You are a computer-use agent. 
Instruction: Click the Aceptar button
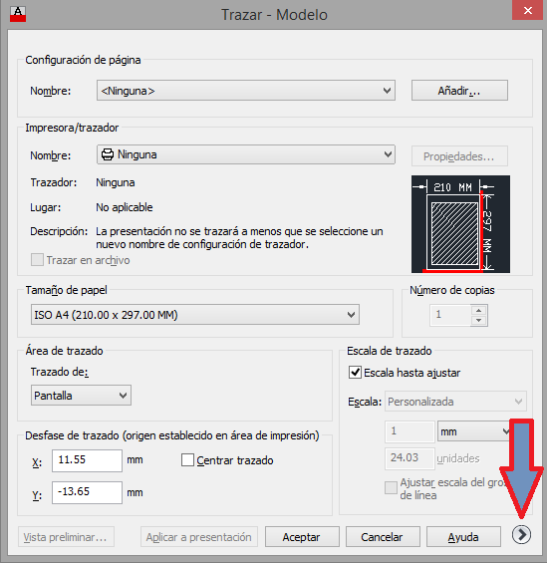302,537
